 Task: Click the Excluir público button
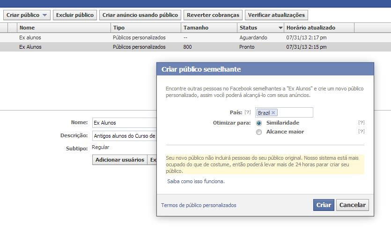click(74, 15)
